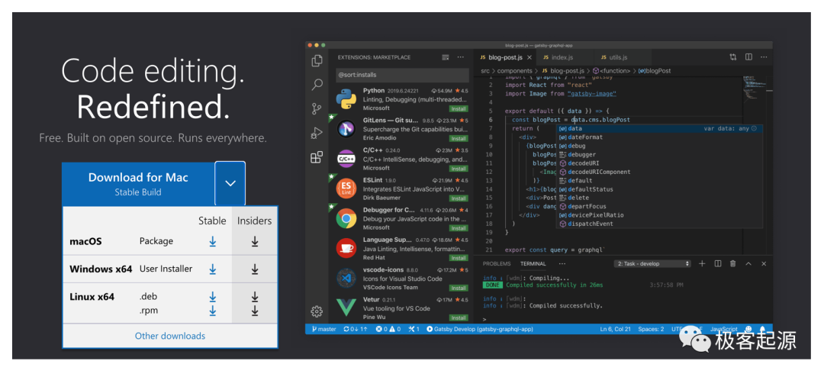Switch to the index.js tab

point(562,57)
